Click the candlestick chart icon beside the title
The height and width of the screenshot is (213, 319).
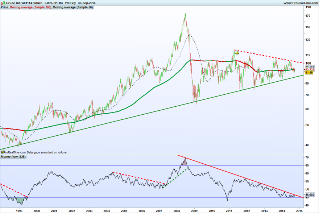tap(3, 3)
